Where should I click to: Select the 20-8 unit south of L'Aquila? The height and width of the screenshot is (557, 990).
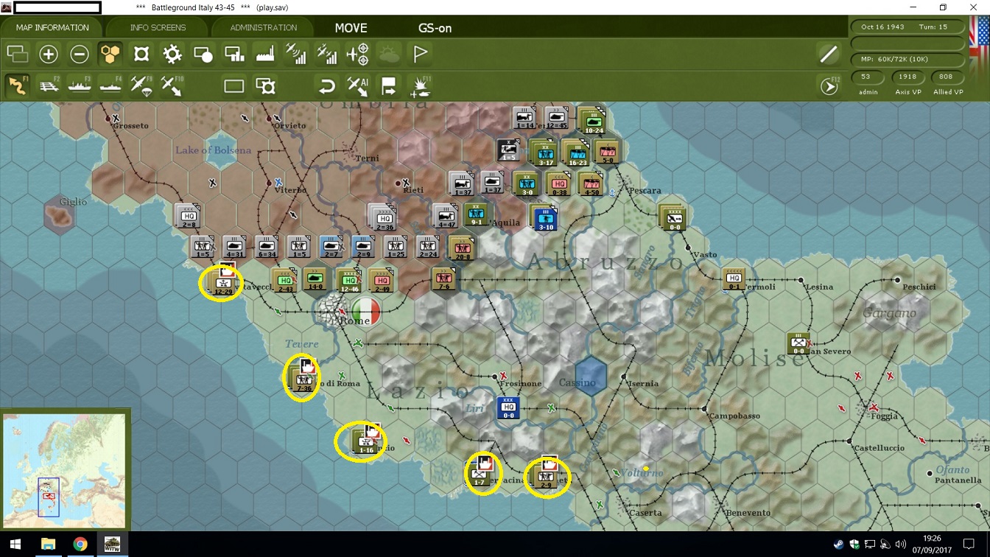463,249
